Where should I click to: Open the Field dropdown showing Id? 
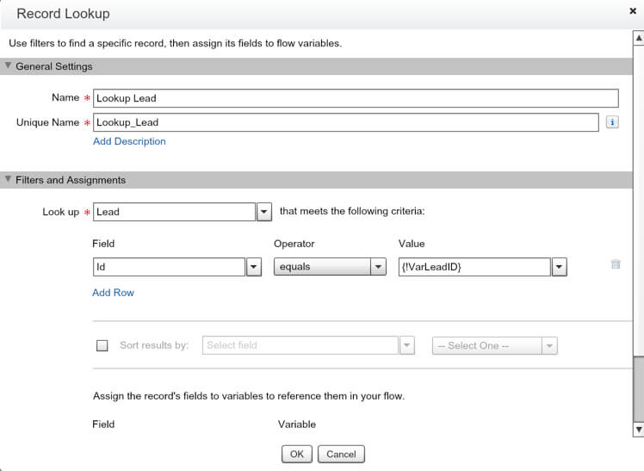(x=254, y=267)
